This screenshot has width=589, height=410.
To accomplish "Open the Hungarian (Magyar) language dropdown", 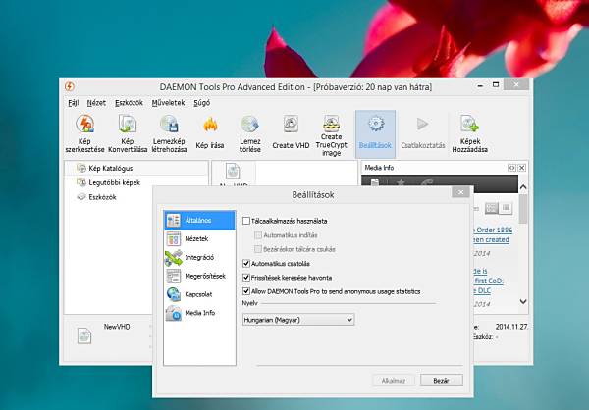I will point(298,320).
